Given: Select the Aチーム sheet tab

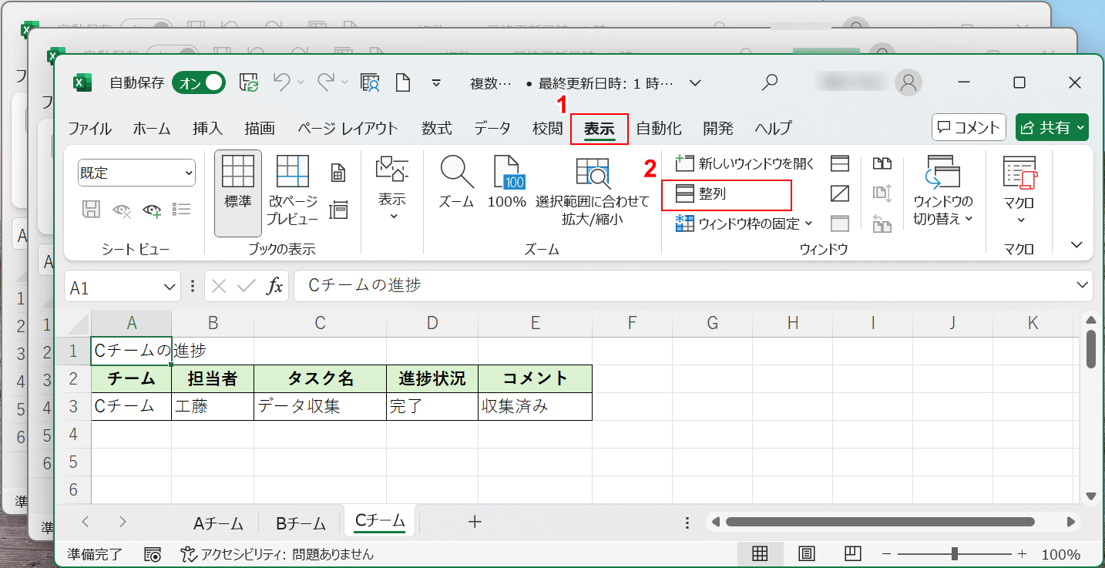Looking at the screenshot, I should tap(218, 523).
